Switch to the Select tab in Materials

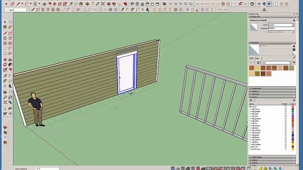[x=252, y=58]
